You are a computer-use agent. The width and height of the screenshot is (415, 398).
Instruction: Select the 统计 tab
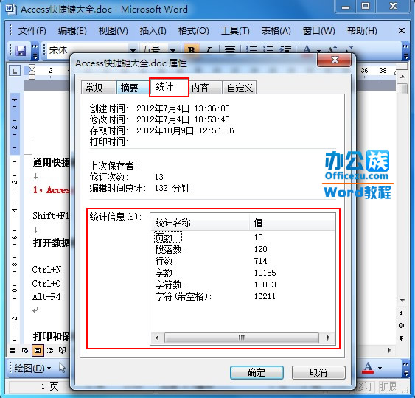click(x=169, y=87)
